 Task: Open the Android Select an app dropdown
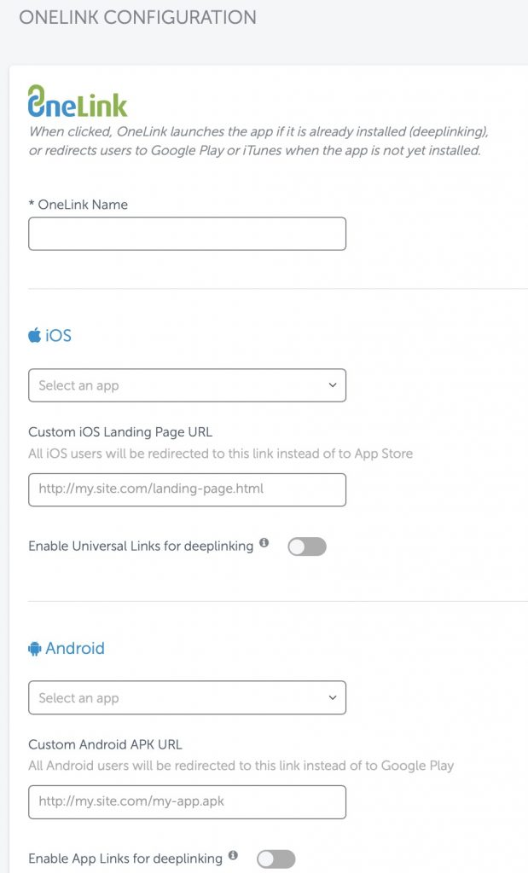tap(187, 697)
